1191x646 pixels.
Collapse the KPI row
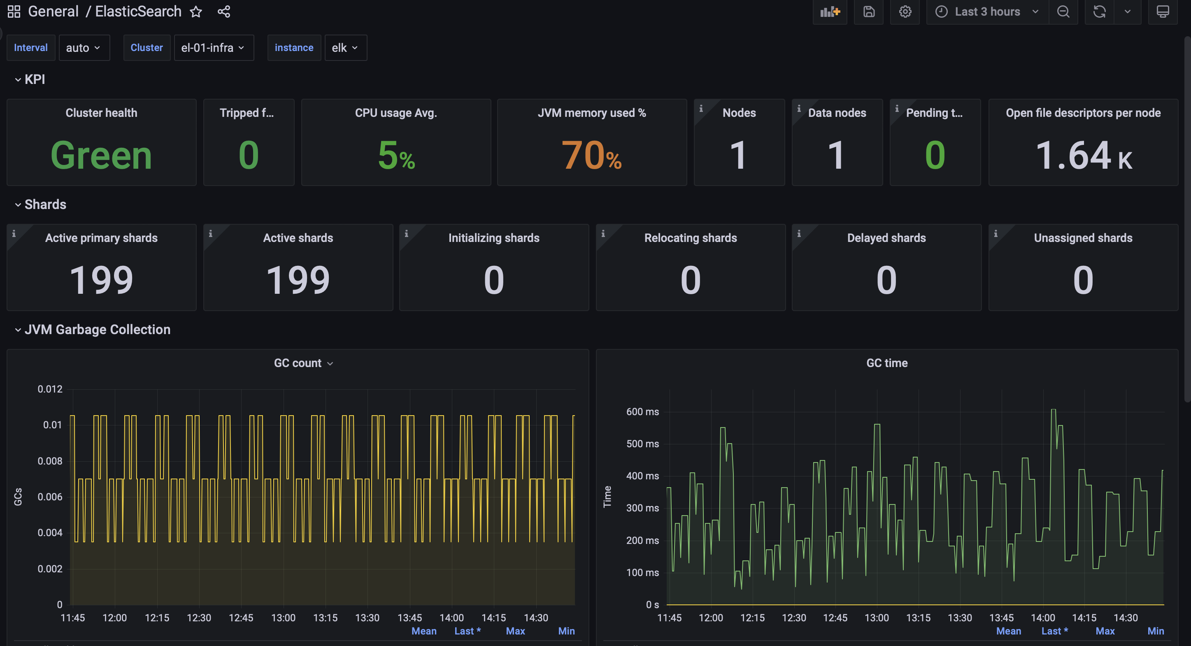coord(18,79)
